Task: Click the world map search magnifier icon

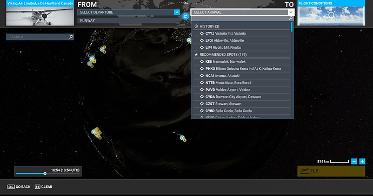Action: click(71, 37)
